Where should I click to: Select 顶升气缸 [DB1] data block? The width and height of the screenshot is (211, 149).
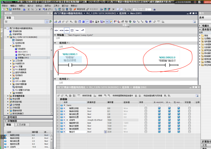[x=24, y=55]
